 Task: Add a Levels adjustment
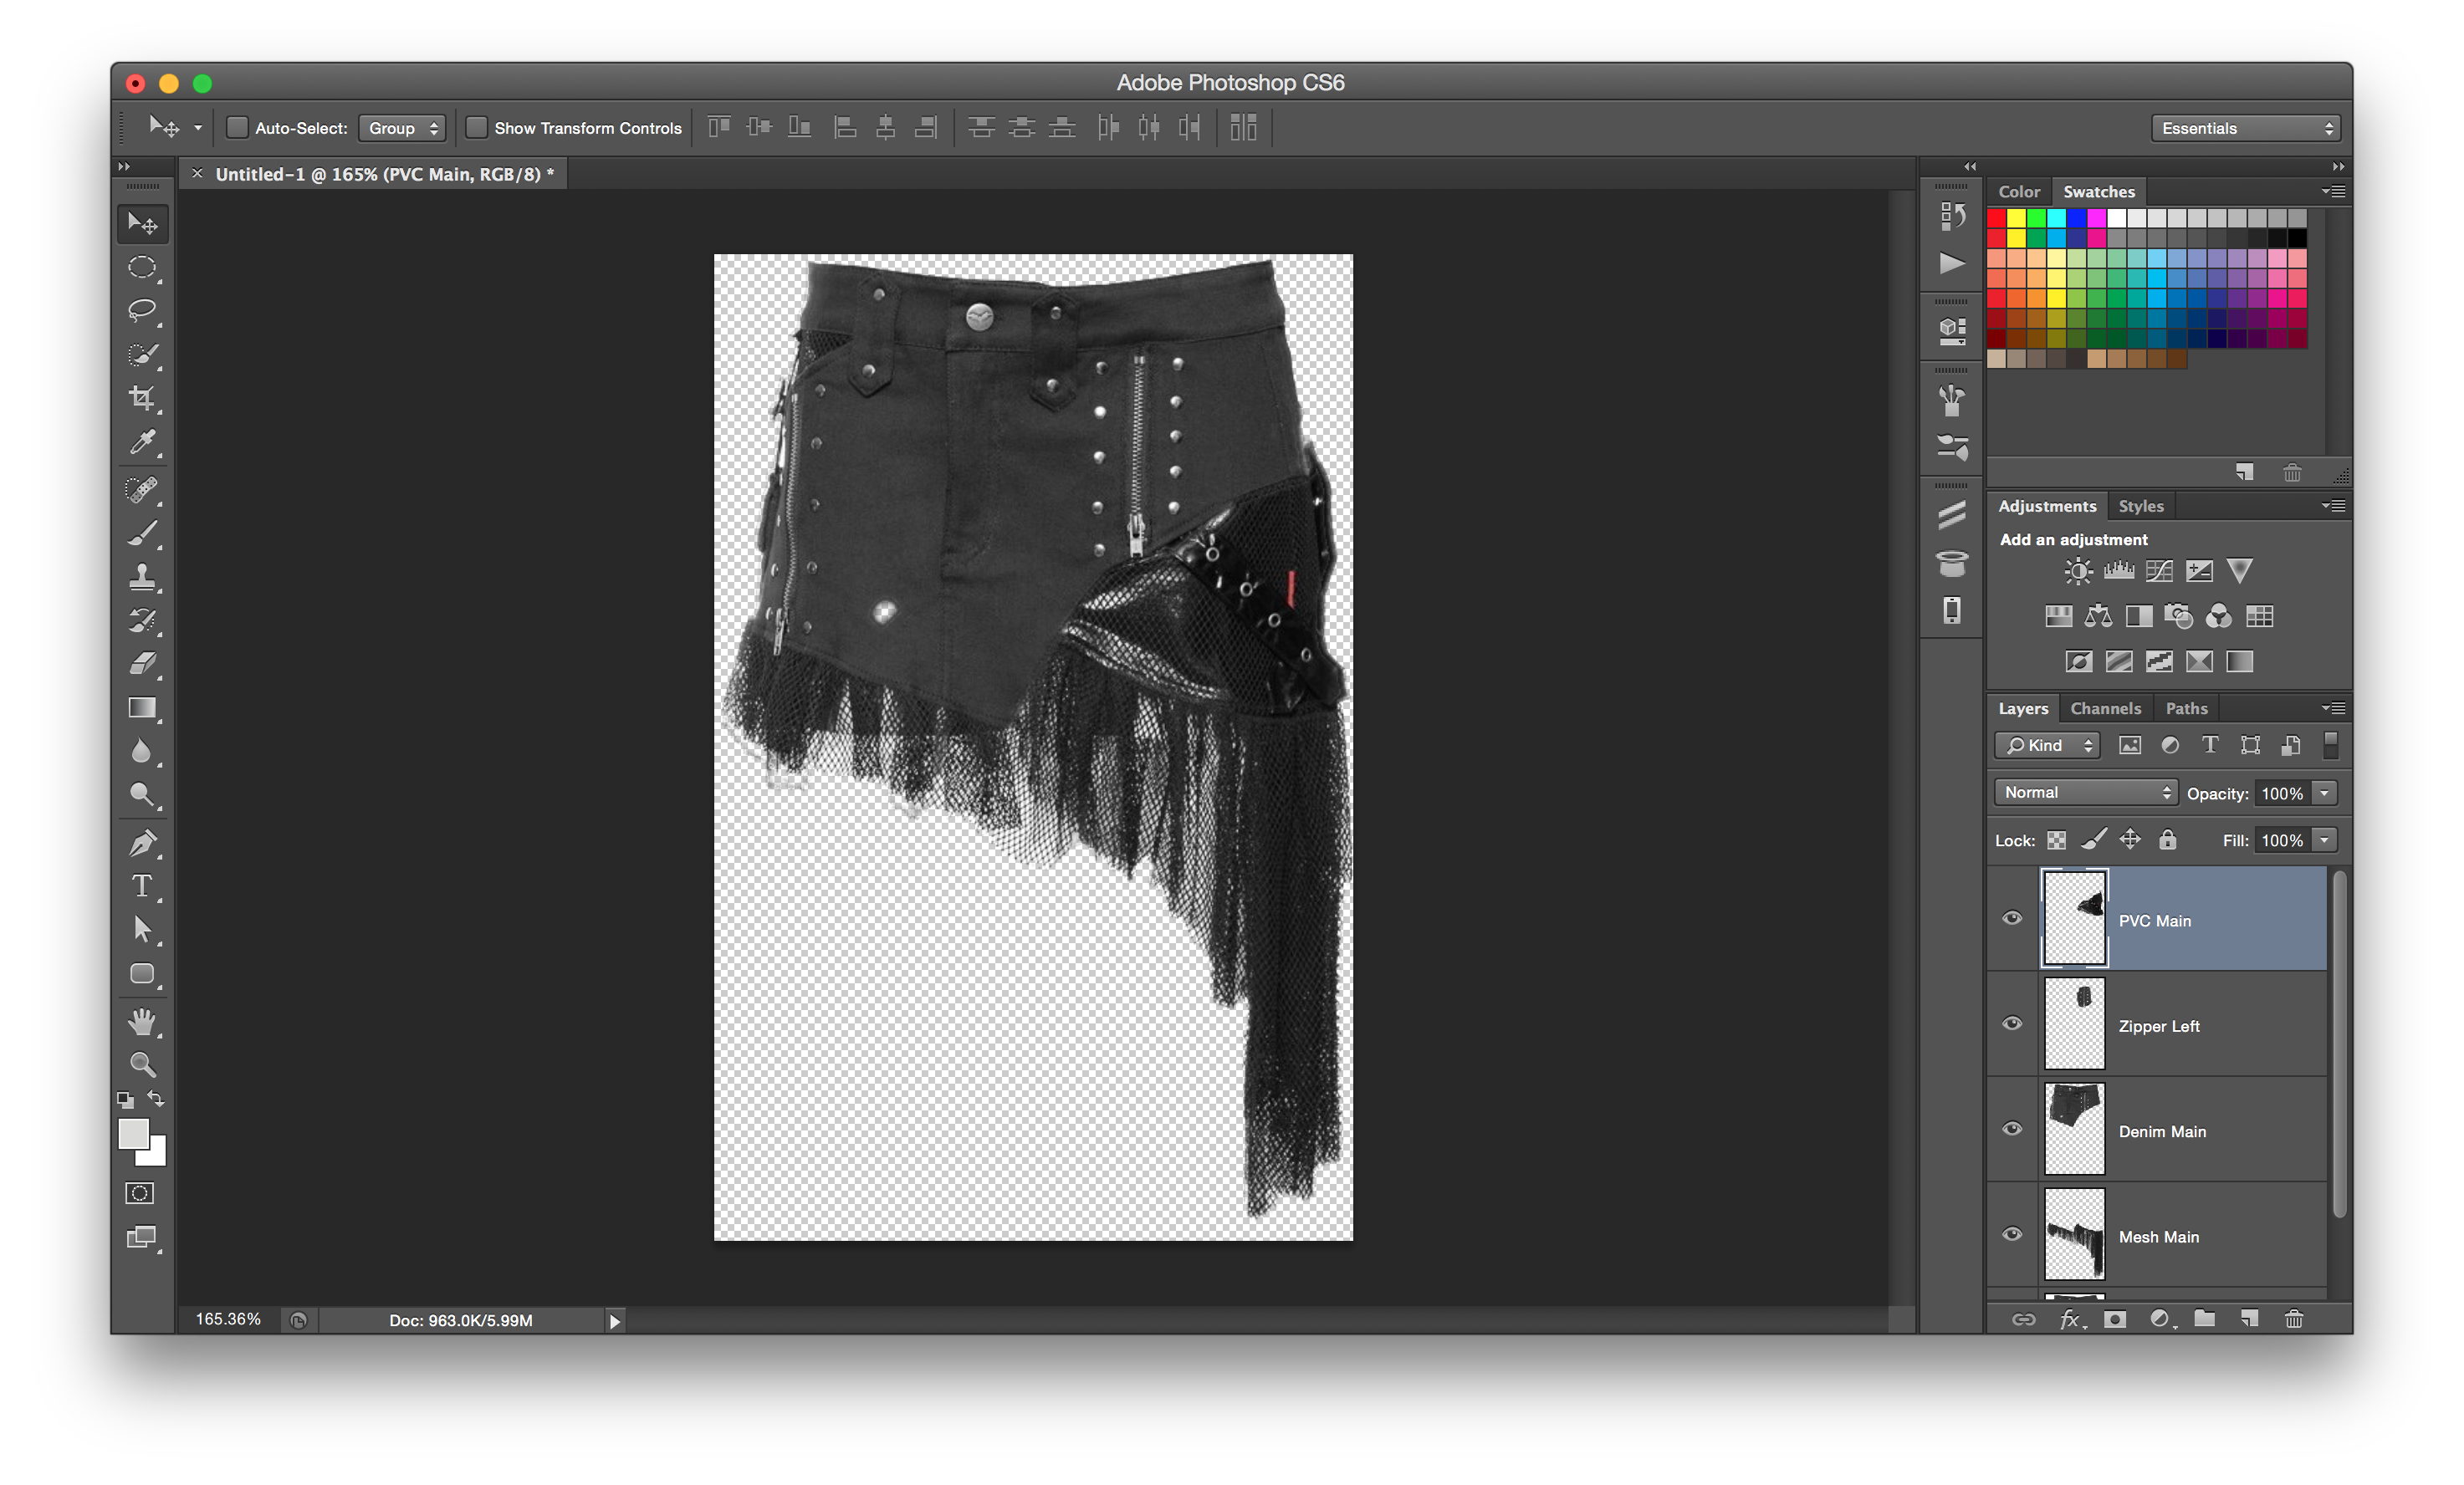point(2118,571)
